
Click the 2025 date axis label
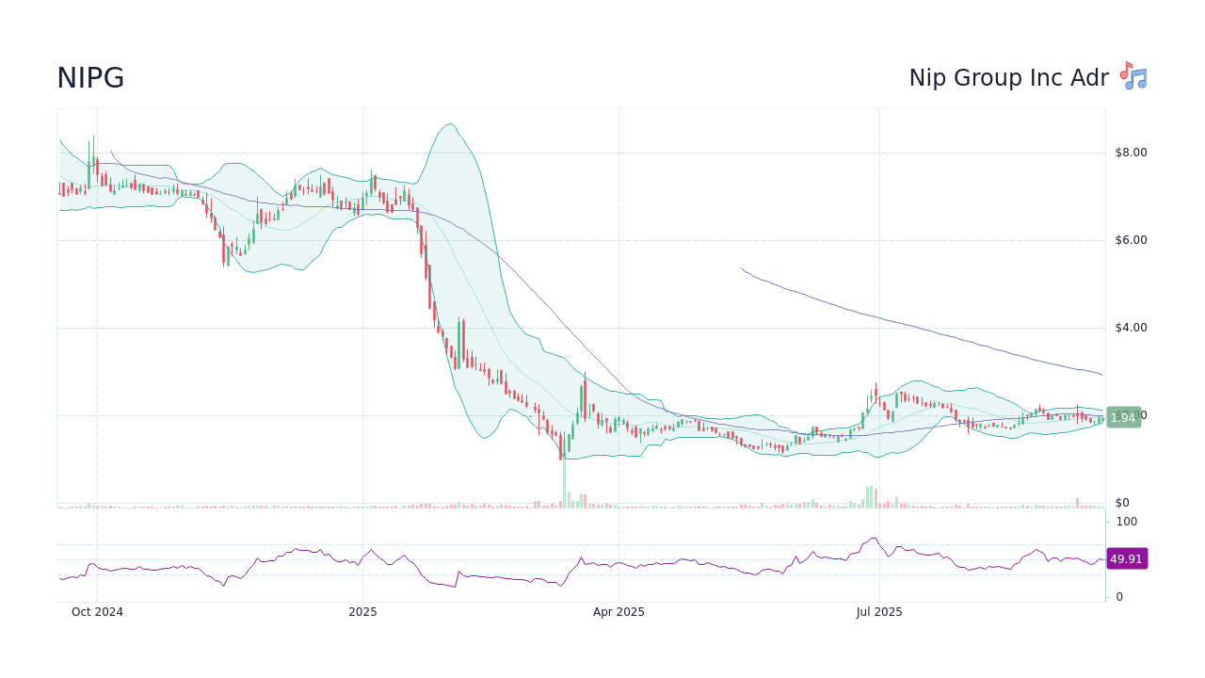pos(363,611)
